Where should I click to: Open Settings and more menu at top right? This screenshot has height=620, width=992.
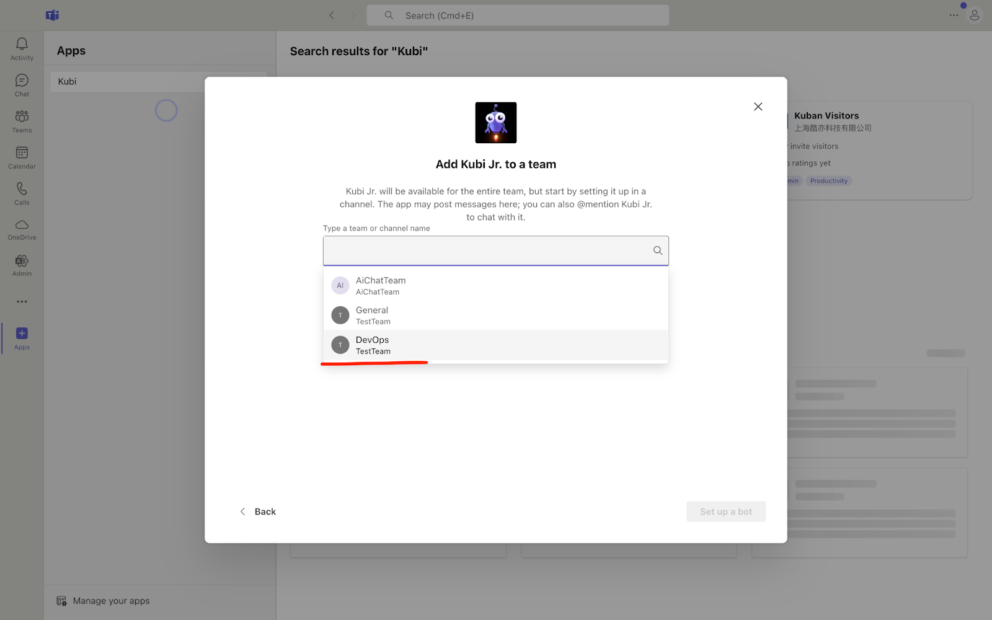954,15
